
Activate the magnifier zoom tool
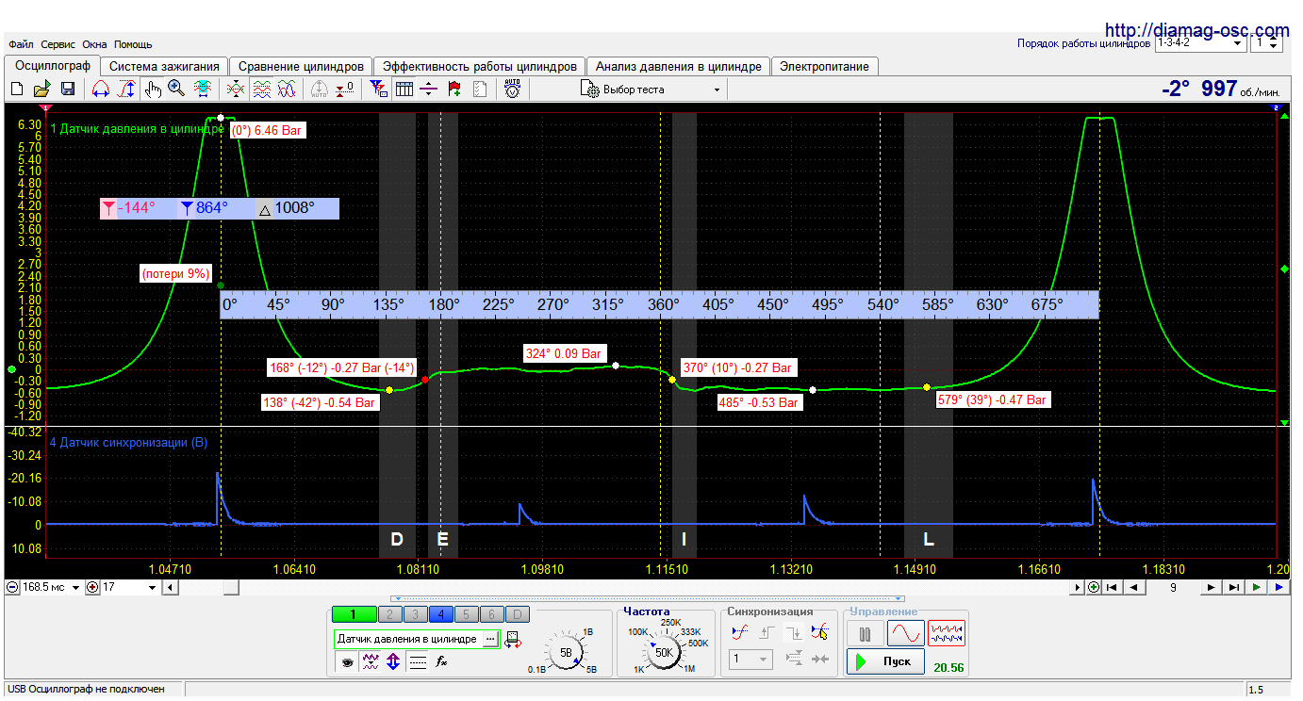pos(176,89)
